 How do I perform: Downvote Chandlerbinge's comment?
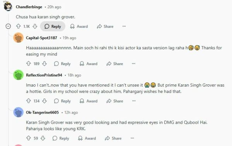35,27
